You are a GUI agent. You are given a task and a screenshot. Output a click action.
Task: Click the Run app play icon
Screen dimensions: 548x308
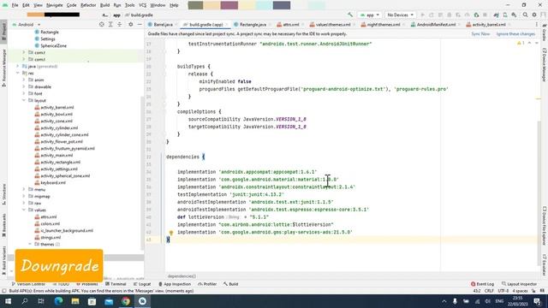[x=422, y=15]
